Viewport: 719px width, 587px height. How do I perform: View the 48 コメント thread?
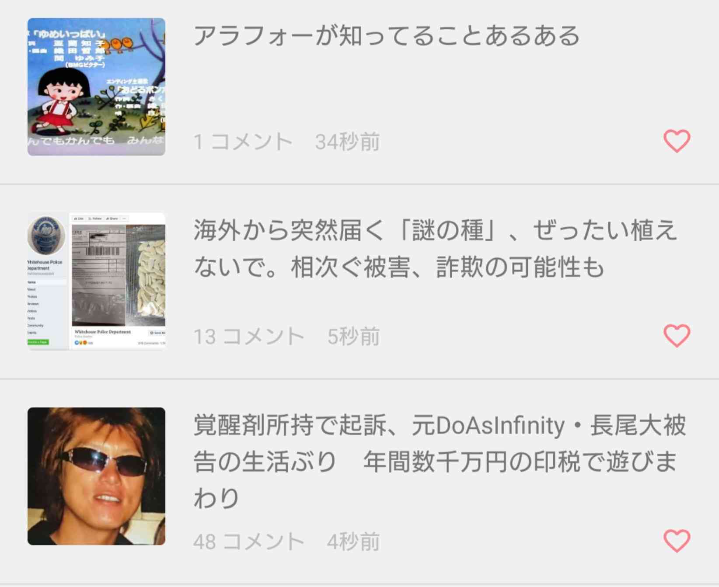(249, 542)
